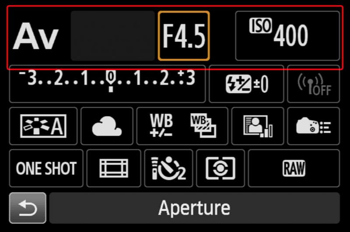Open the Picture Style Auto setting
The height and width of the screenshot is (232, 350).
(x=43, y=126)
